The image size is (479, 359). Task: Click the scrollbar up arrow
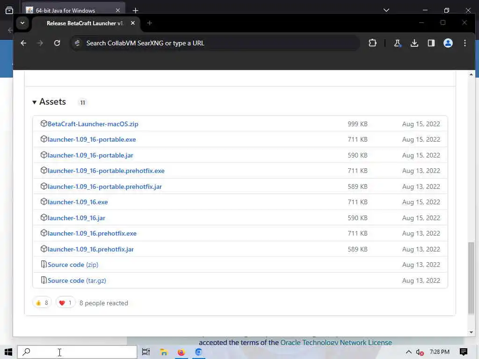click(x=471, y=74)
